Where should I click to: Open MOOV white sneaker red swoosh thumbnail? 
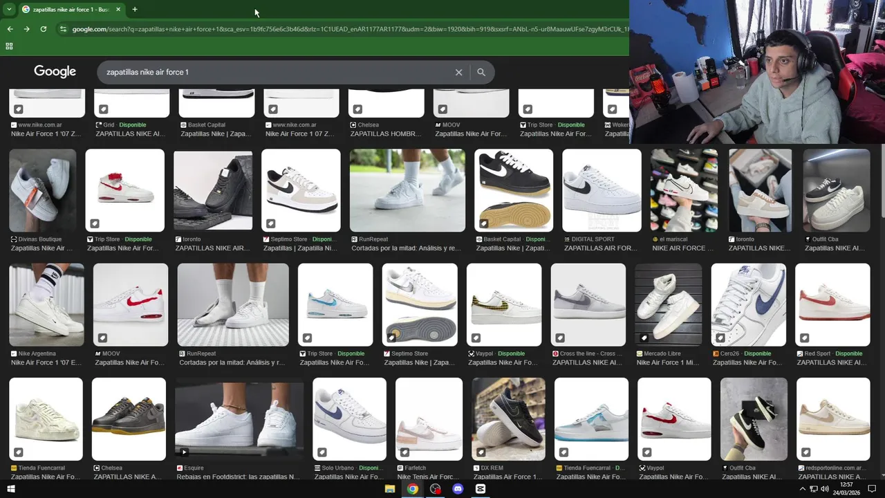click(x=131, y=304)
